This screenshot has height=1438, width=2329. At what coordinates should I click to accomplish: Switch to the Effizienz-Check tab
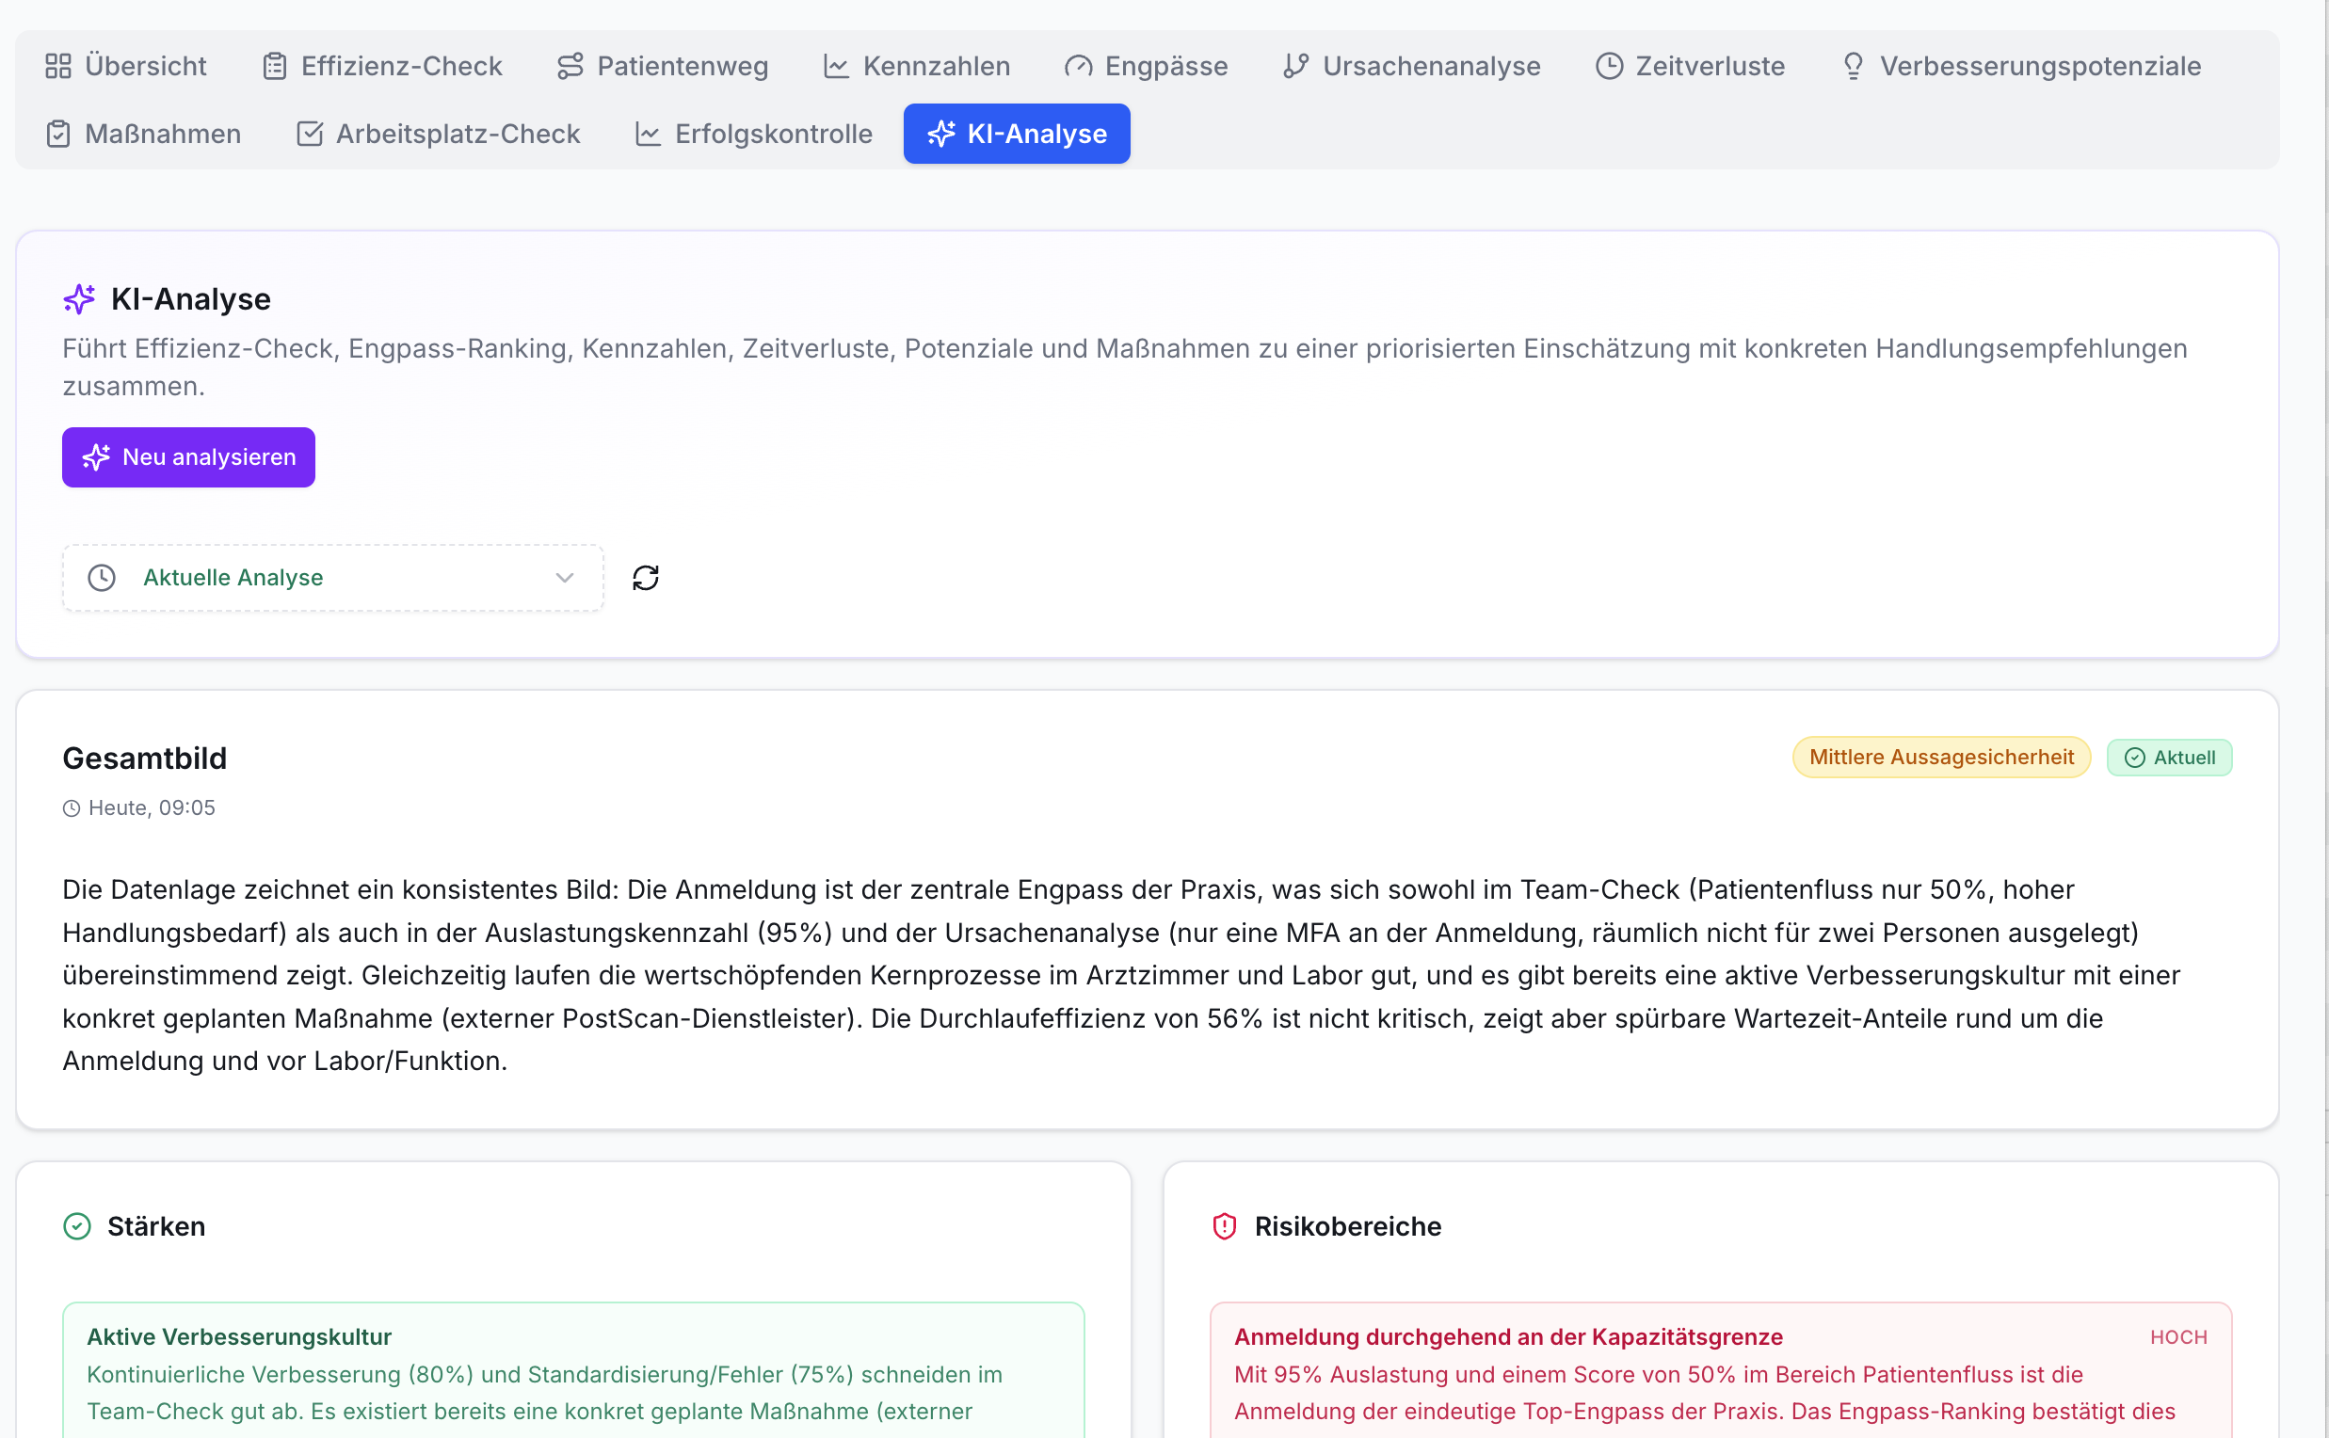tap(381, 66)
